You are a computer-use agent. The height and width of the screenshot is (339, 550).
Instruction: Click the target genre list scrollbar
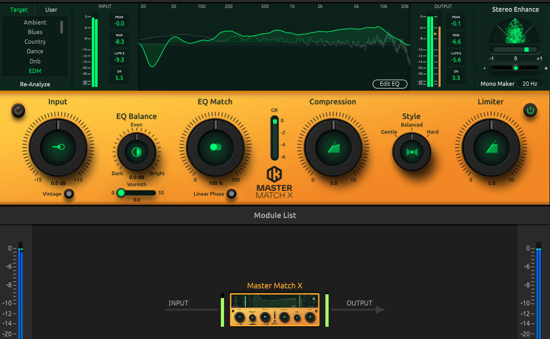coord(62,27)
